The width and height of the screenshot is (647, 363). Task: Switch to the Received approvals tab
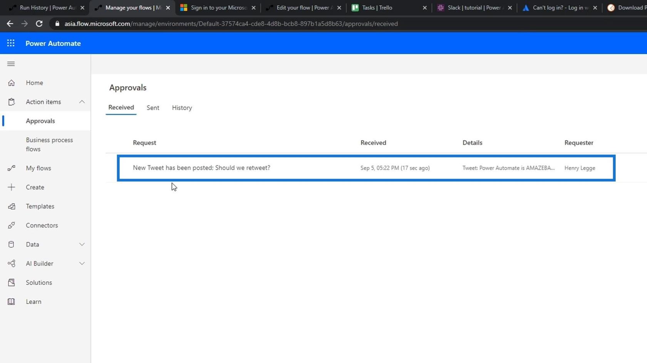[121, 108]
